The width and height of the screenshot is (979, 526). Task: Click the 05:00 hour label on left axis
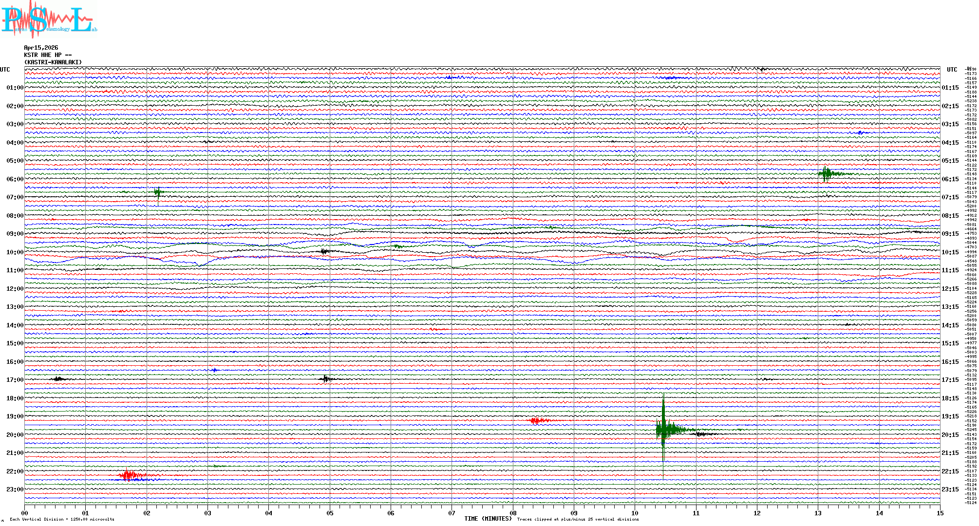15,161
